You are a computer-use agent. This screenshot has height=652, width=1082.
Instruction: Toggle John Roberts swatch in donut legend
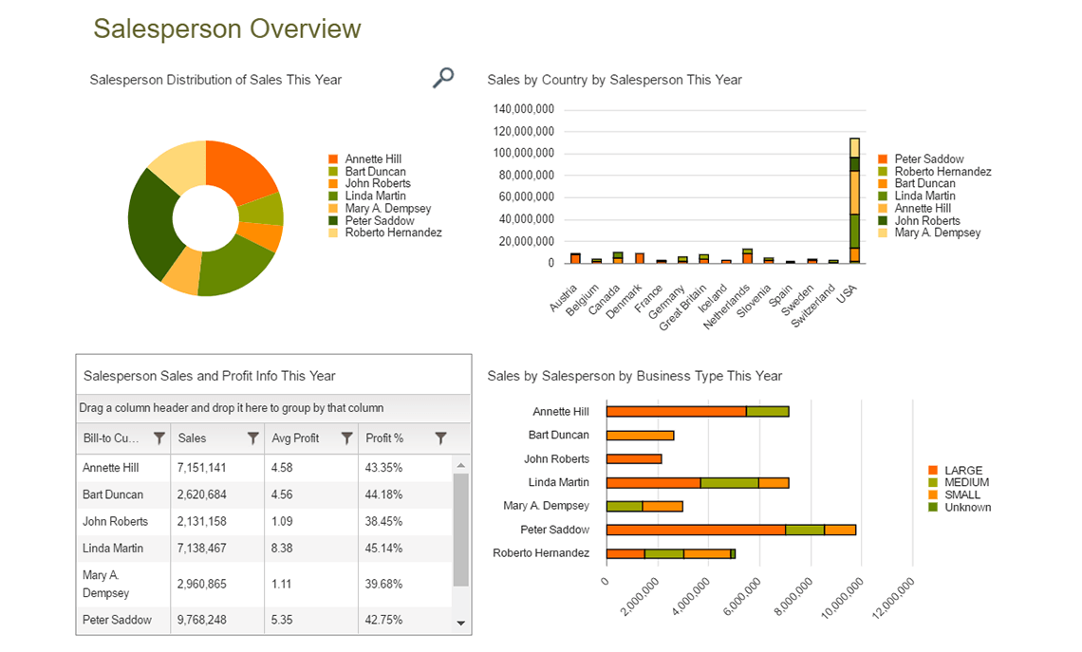click(x=333, y=183)
